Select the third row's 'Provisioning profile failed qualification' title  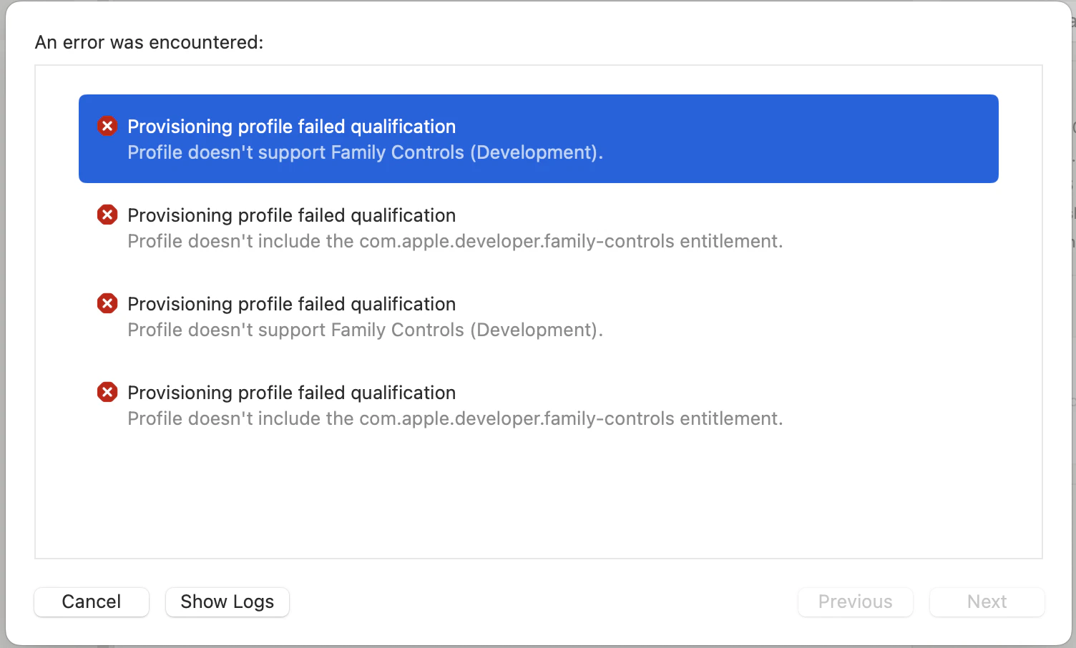click(291, 304)
